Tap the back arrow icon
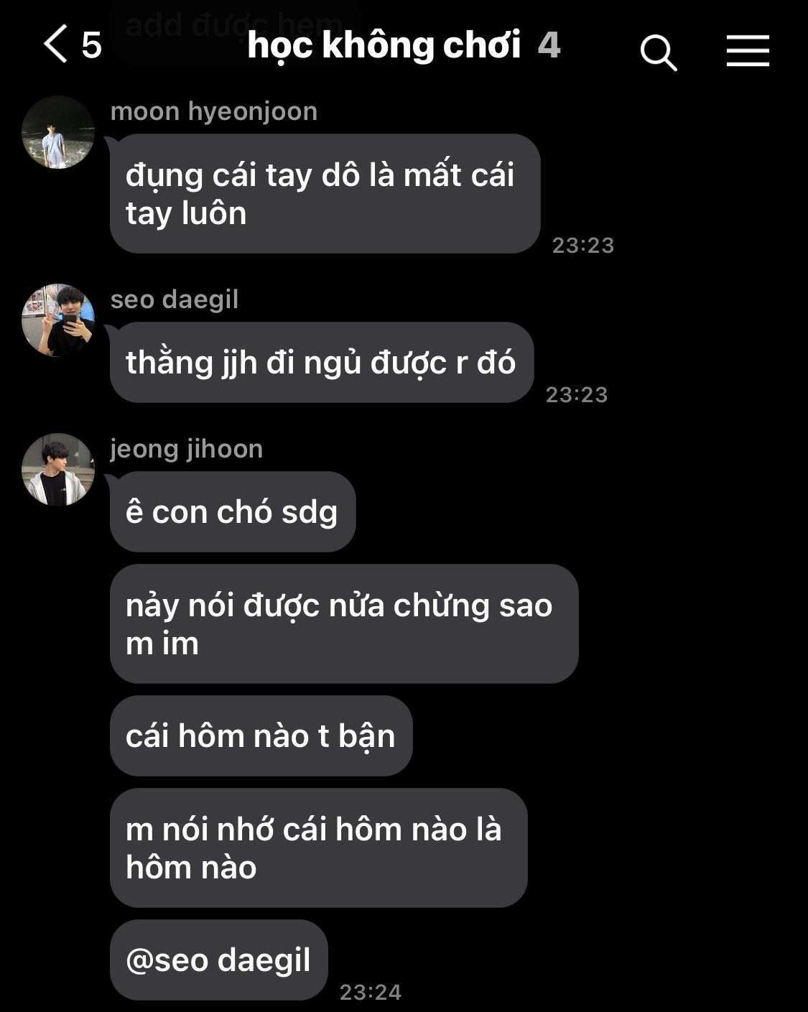The image size is (808, 1012). point(56,45)
